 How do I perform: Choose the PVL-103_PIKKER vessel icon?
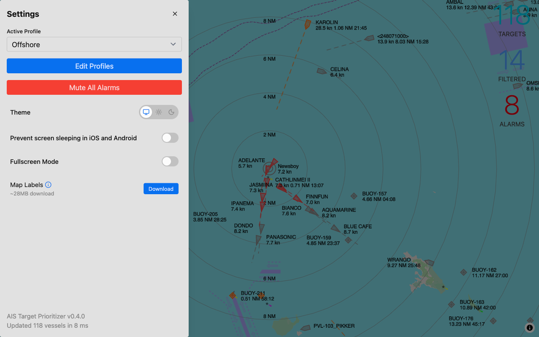[x=305, y=328]
